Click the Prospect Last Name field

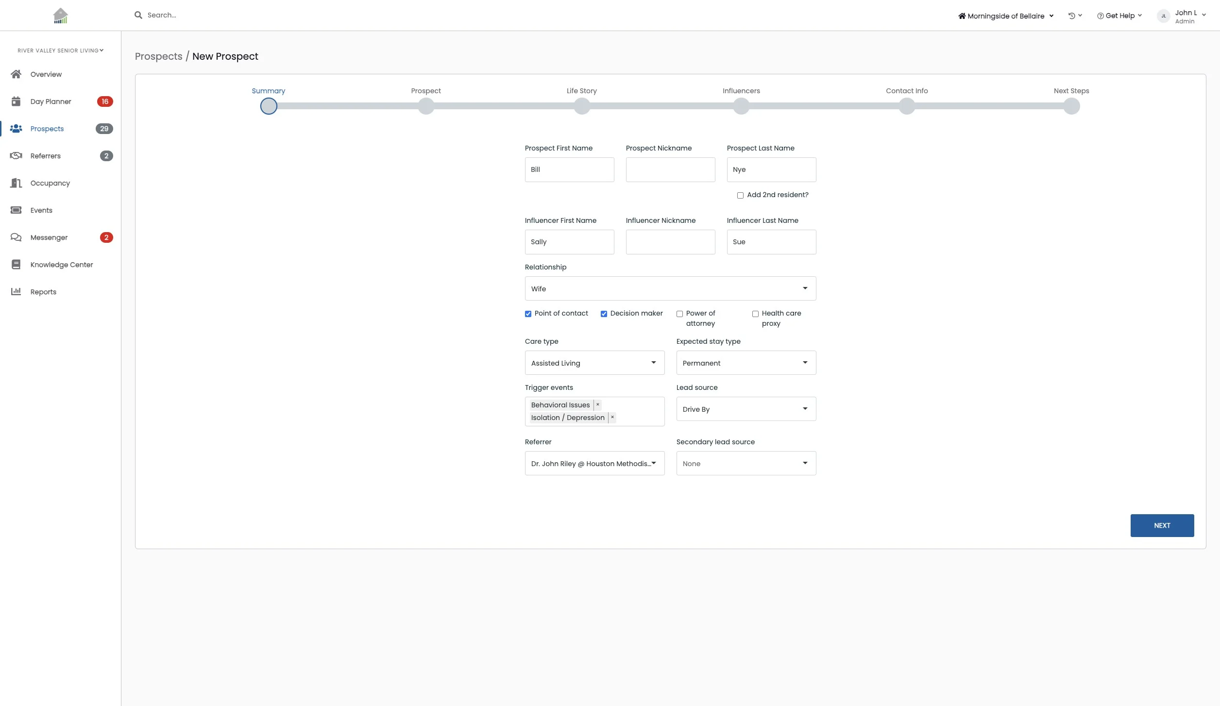[x=771, y=169]
